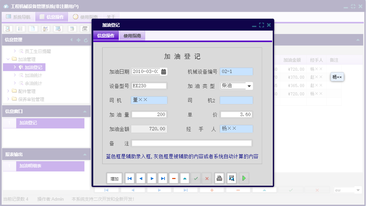This screenshot has width=366, height=206.
Task: Select the magnifier search icon on the left toolbar
Action: [x=7, y=29]
